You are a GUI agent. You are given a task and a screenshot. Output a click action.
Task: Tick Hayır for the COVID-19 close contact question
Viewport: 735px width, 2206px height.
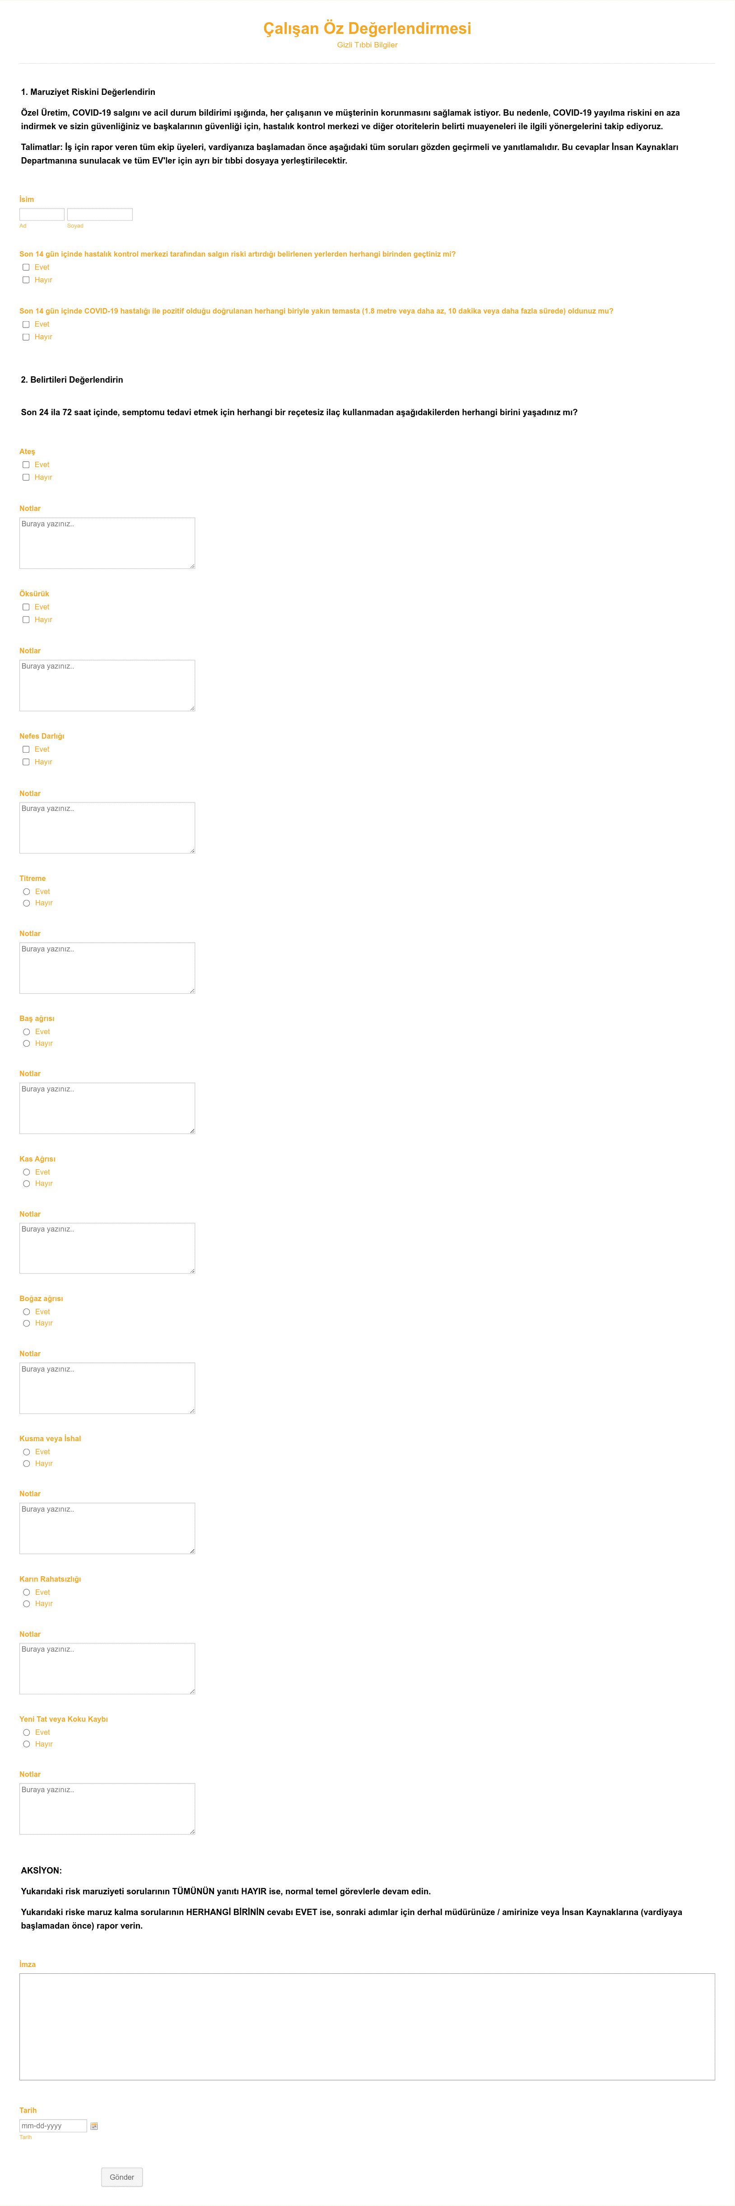26,337
